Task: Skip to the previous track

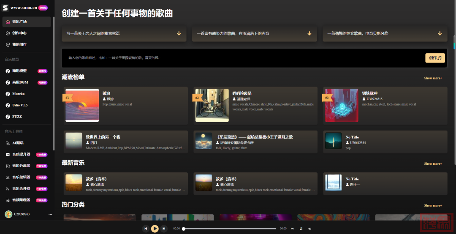Action: [x=146, y=229]
